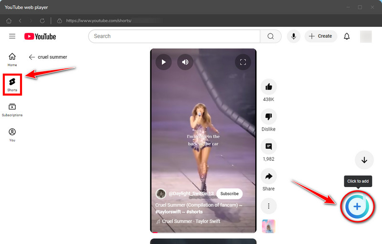Click the YouTube logo
Image resolution: width=382 pixels, height=244 pixels.
pyautogui.click(x=40, y=36)
